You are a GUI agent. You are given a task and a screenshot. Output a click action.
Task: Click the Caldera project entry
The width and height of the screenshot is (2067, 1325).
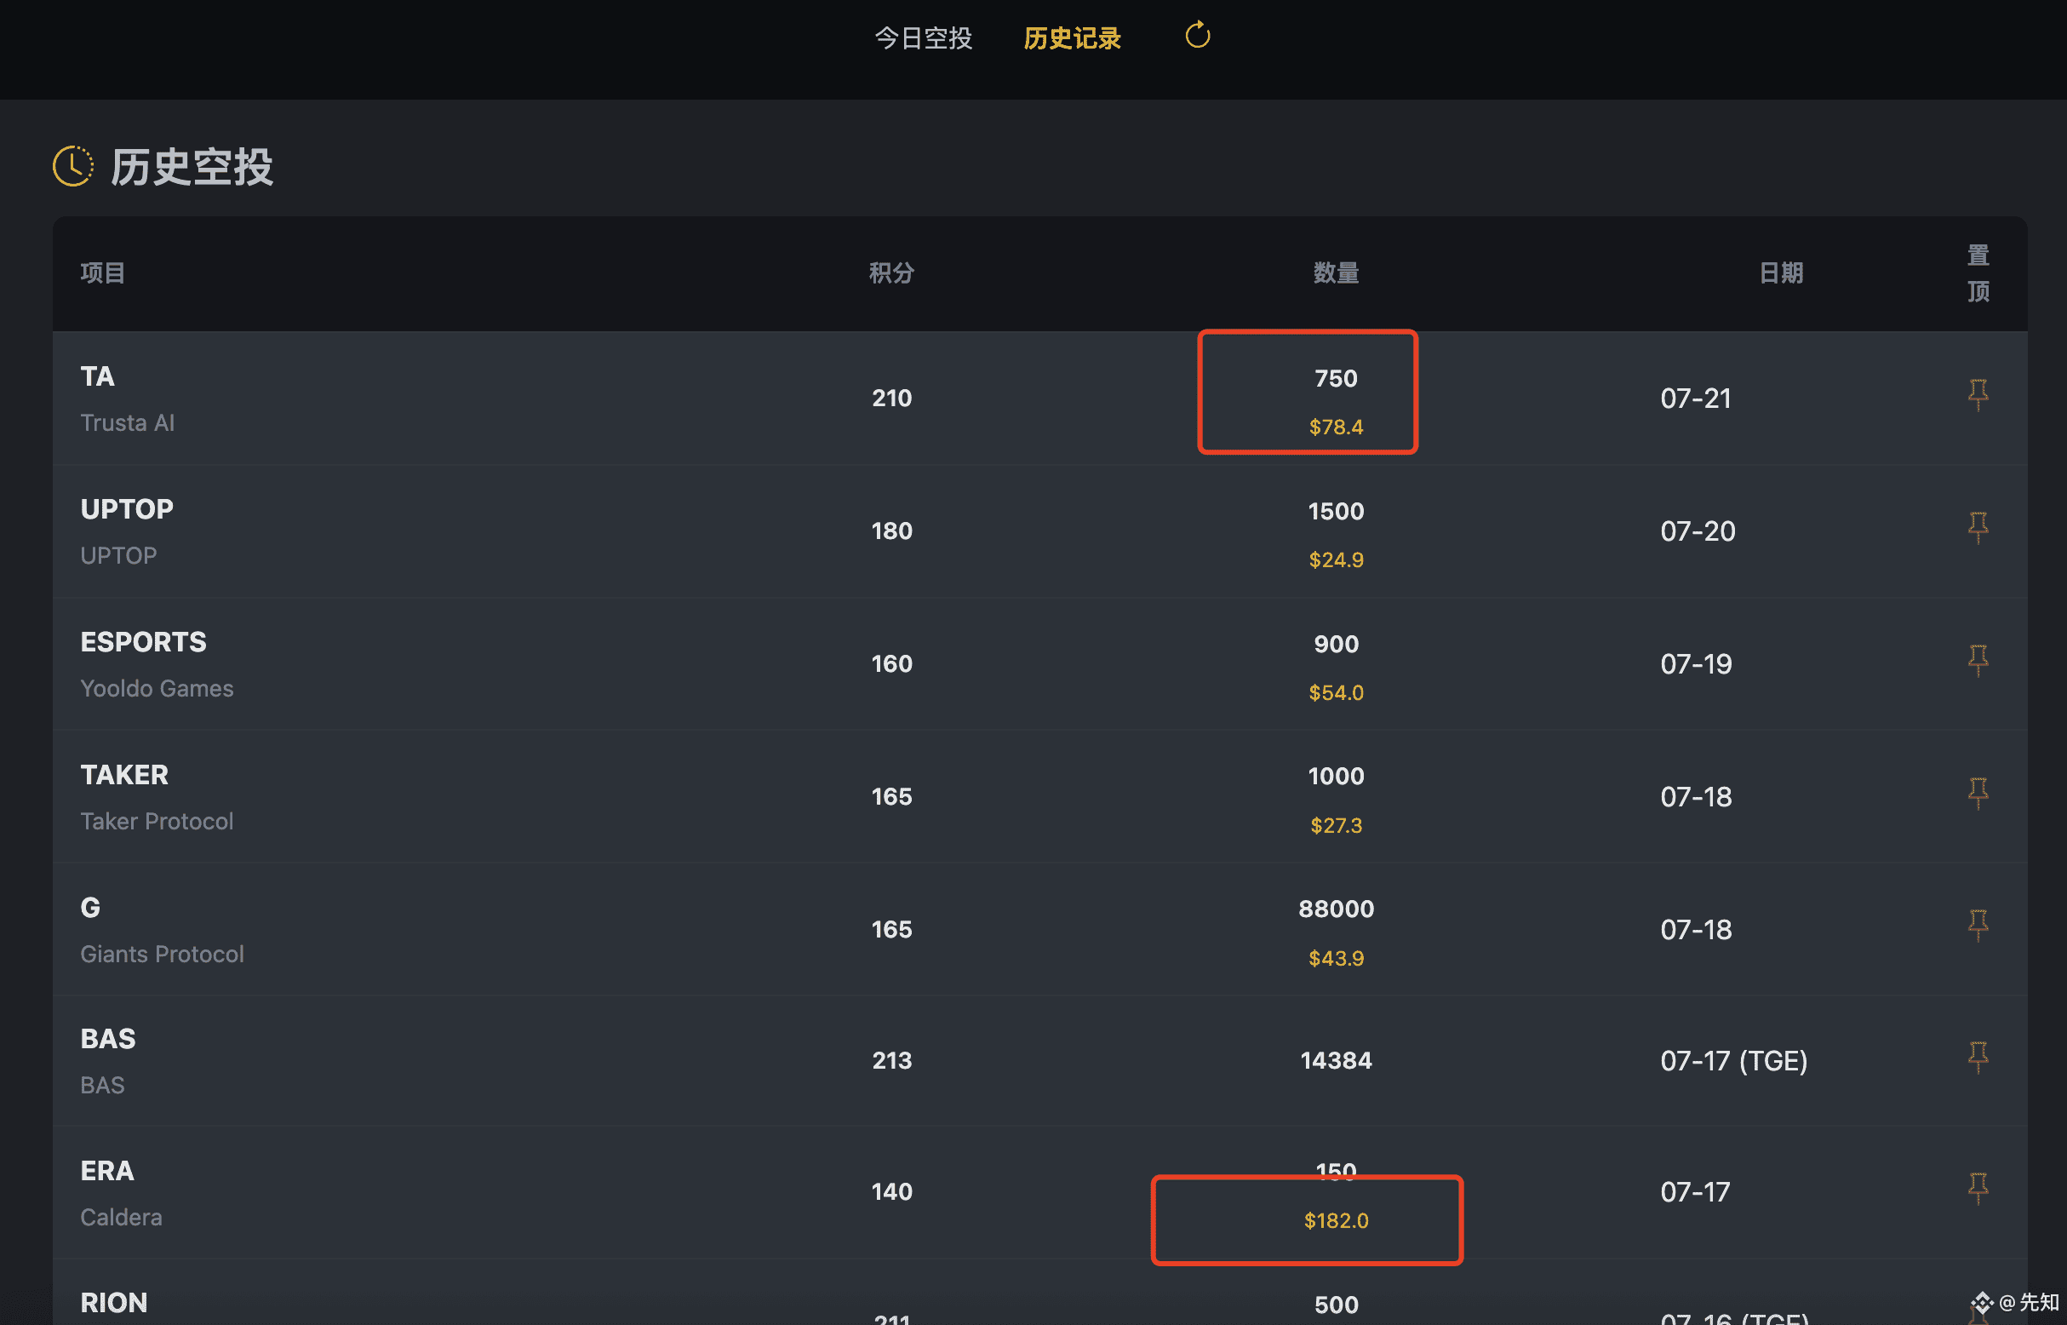tap(121, 1217)
